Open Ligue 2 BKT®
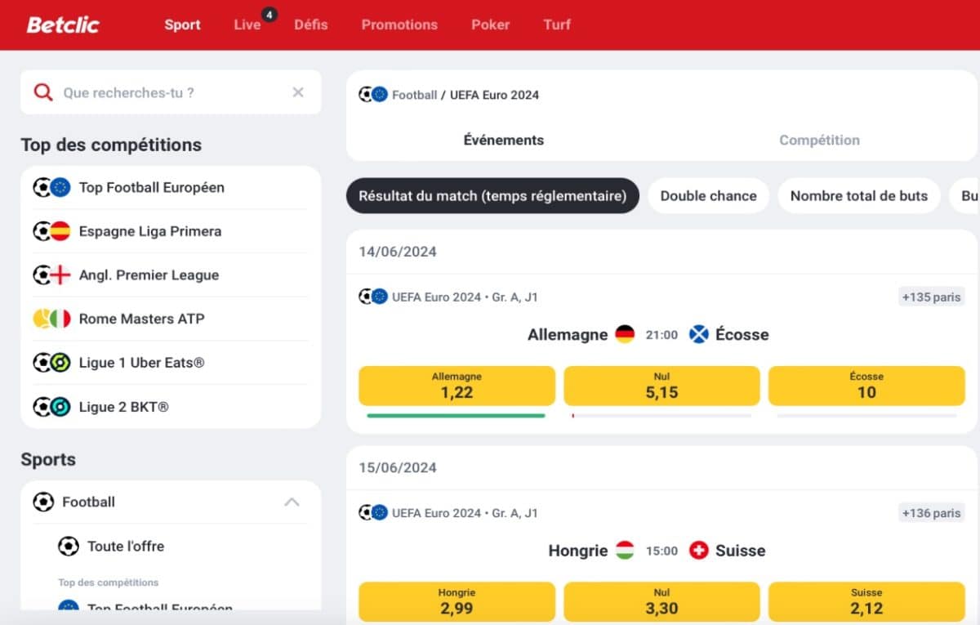 [170, 407]
